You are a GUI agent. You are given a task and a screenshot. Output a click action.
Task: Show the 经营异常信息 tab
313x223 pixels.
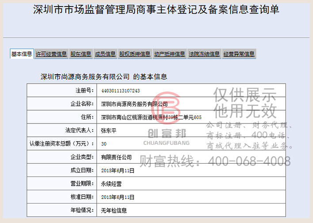pos(239,54)
